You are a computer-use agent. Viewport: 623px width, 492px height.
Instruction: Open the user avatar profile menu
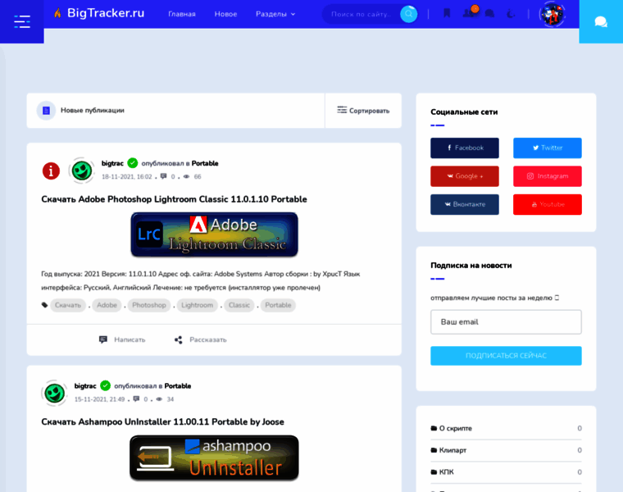[x=553, y=14]
